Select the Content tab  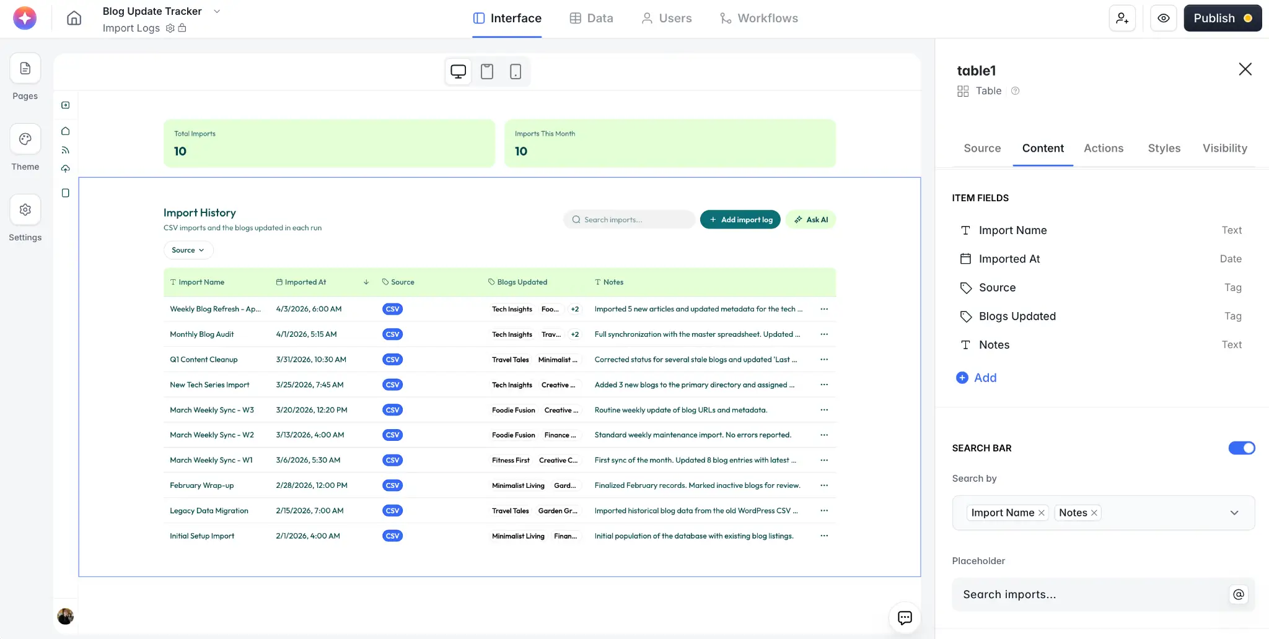[x=1043, y=149]
